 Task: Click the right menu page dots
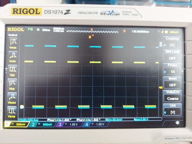tap(182, 71)
